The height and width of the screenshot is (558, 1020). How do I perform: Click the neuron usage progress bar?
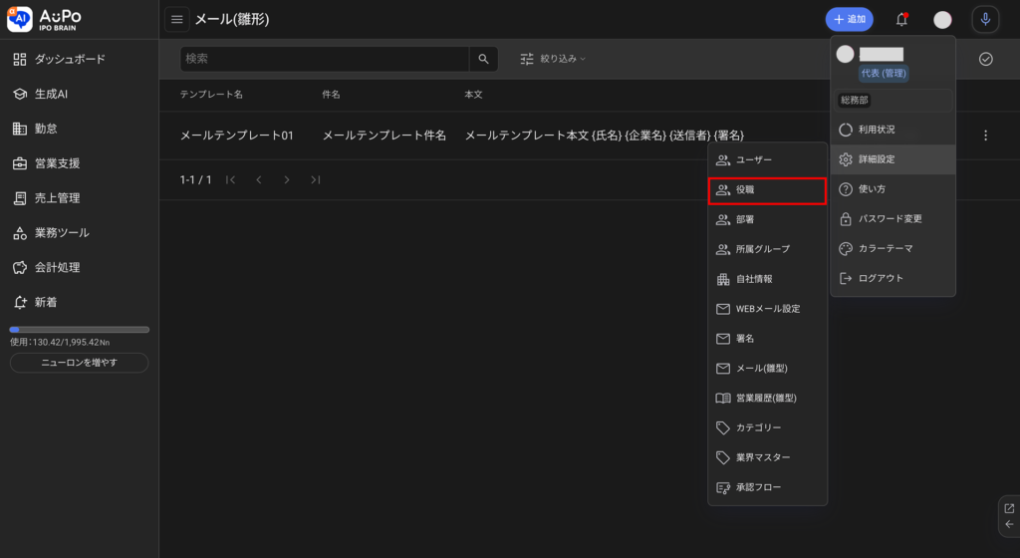click(79, 329)
